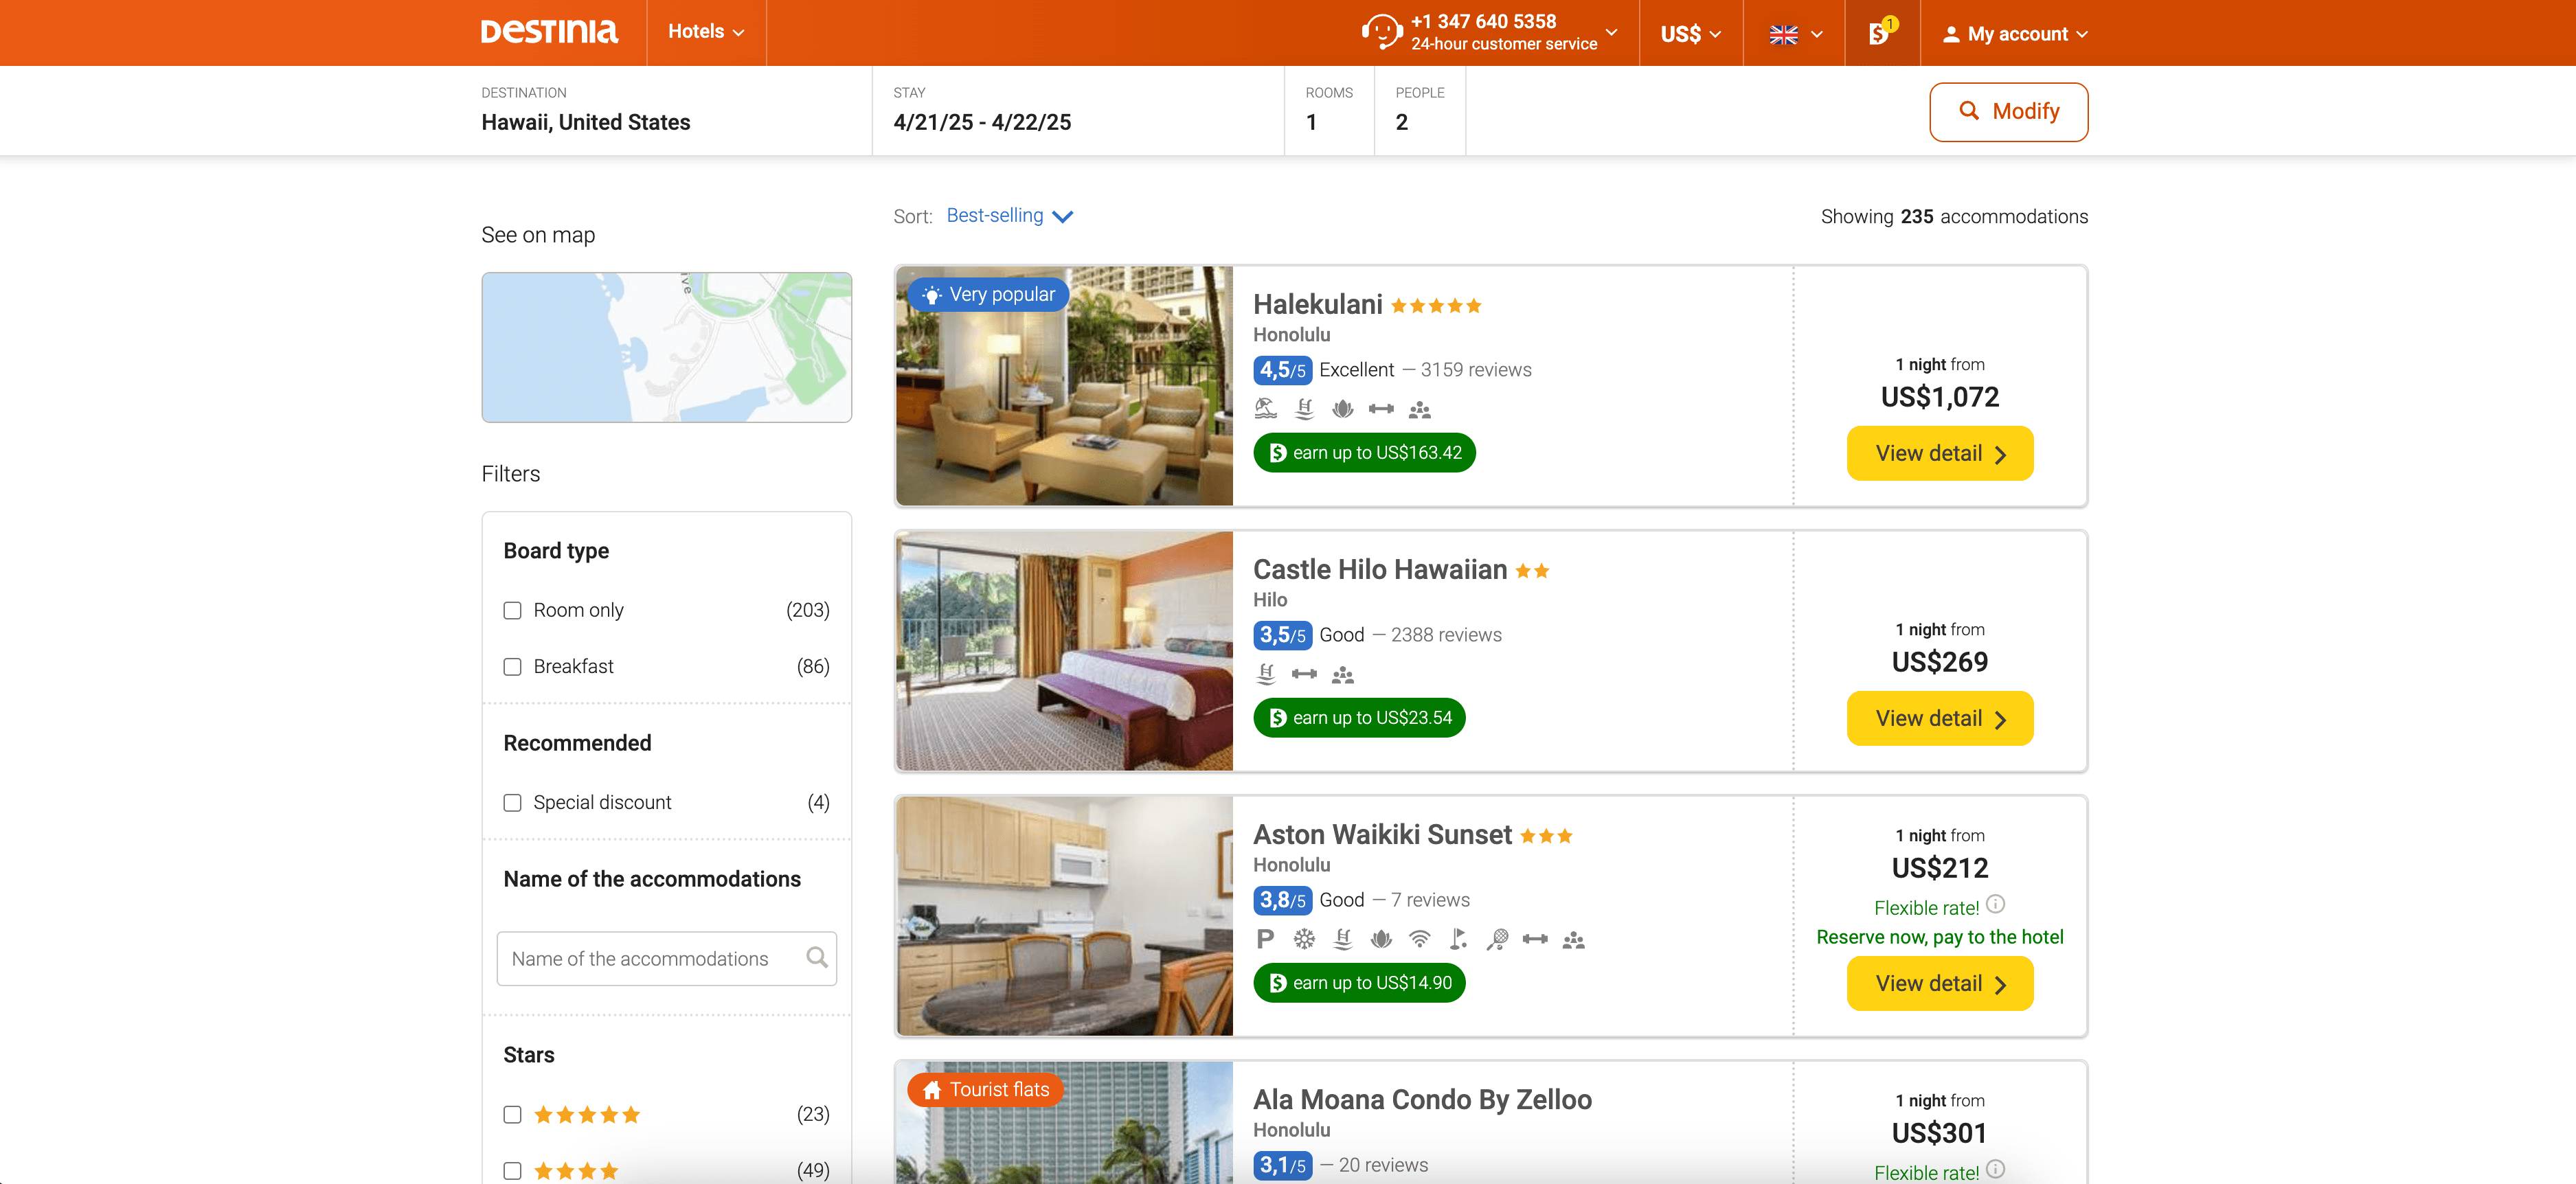This screenshot has width=2576, height=1184.
Task: Click the family icon for Aston Waikiki Sunset
Action: (x=1573, y=940)
